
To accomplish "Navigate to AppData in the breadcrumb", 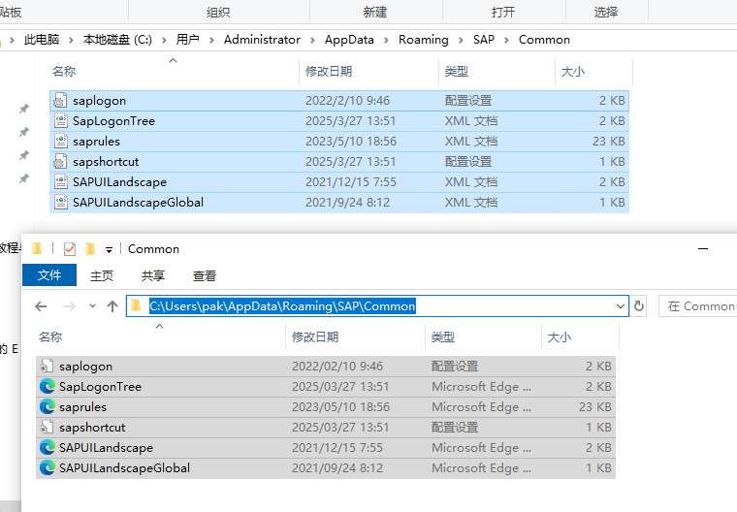I will [349, 40].
